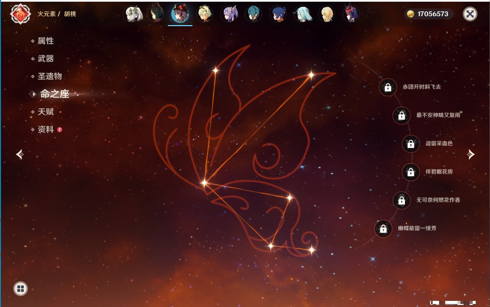Open the 天赋 talents tab

[x=45, y=112]
